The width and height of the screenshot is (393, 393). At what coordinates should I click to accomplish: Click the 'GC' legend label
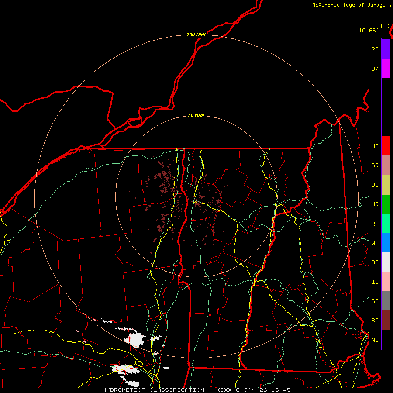click(x=375, y=301)
